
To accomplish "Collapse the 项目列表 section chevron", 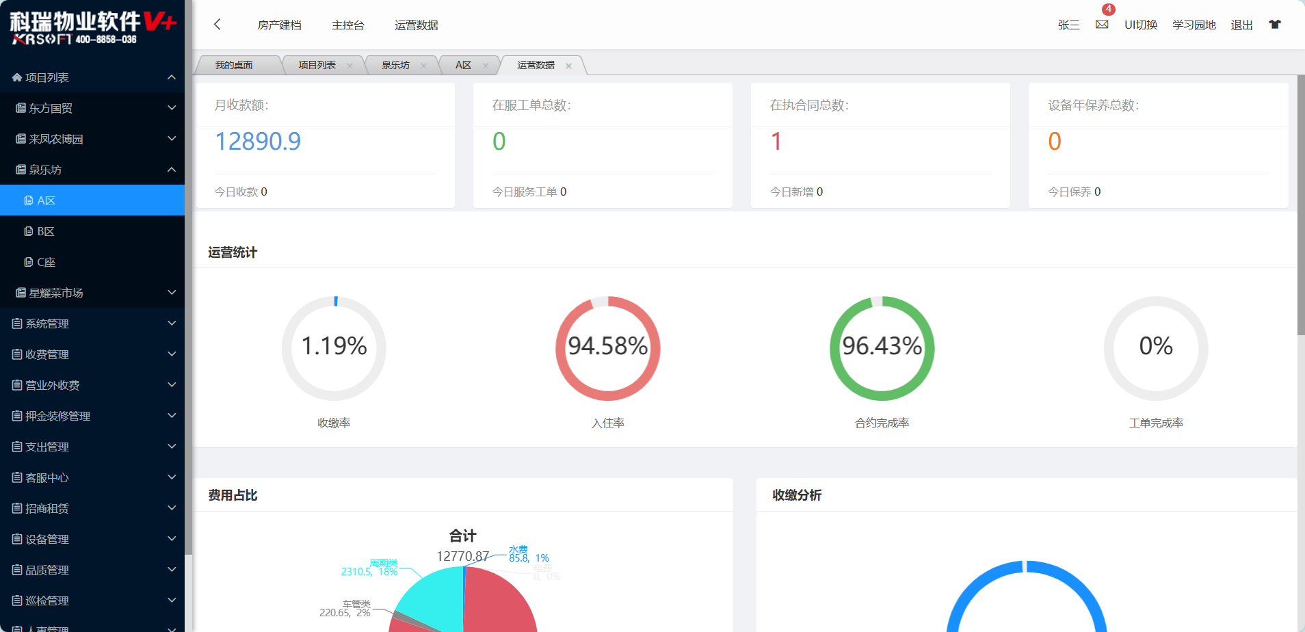I will pos(172,77).
